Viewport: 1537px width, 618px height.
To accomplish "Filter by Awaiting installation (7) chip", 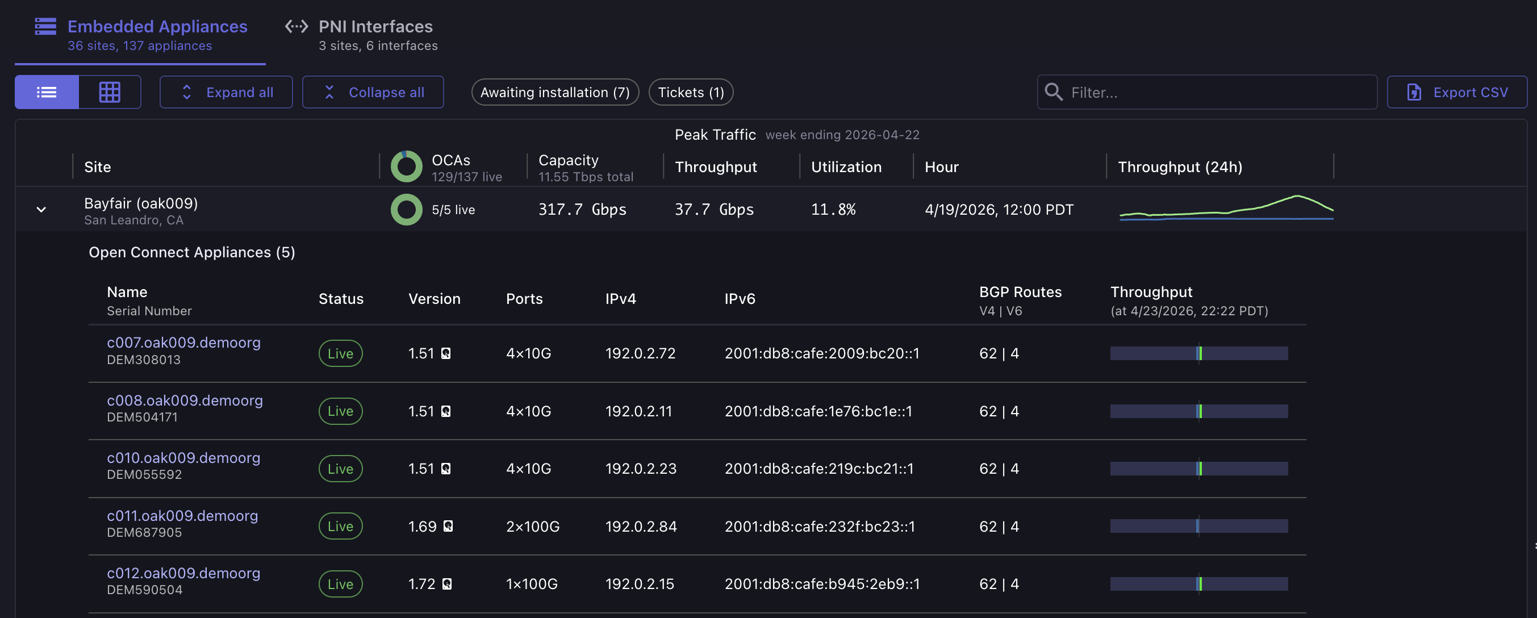I will click(x=555, y=92).
